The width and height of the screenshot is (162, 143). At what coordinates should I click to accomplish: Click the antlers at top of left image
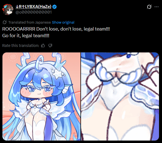click(41, 61)
